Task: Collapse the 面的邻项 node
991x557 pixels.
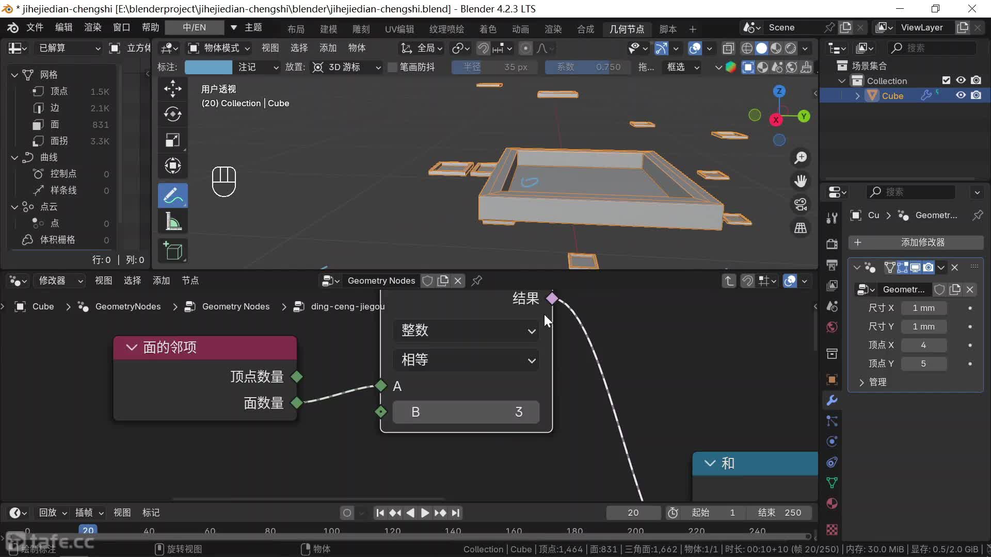Action: (132, 348)
